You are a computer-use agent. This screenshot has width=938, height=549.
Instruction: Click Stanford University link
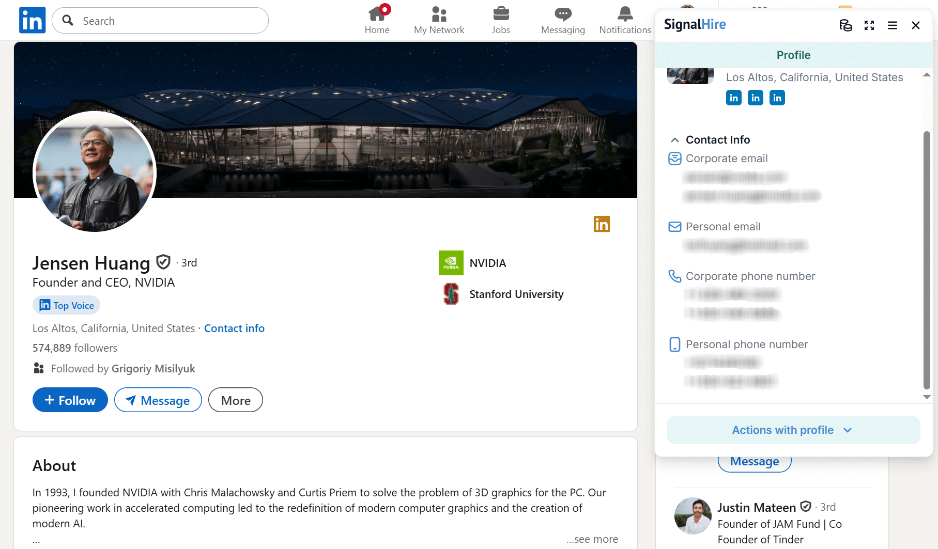click(x=516, y=294)
